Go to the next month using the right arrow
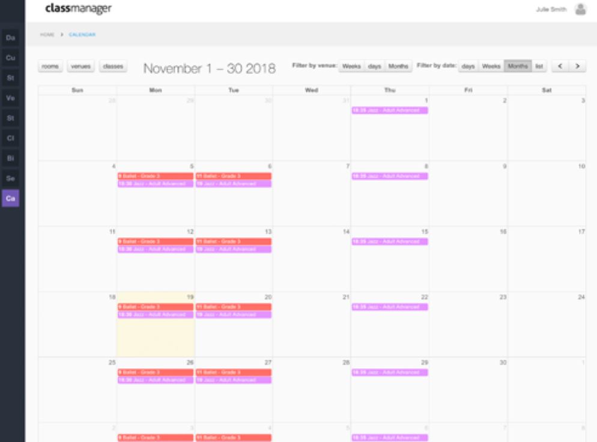The image size is (597, 442). click(x=577, y=66)
